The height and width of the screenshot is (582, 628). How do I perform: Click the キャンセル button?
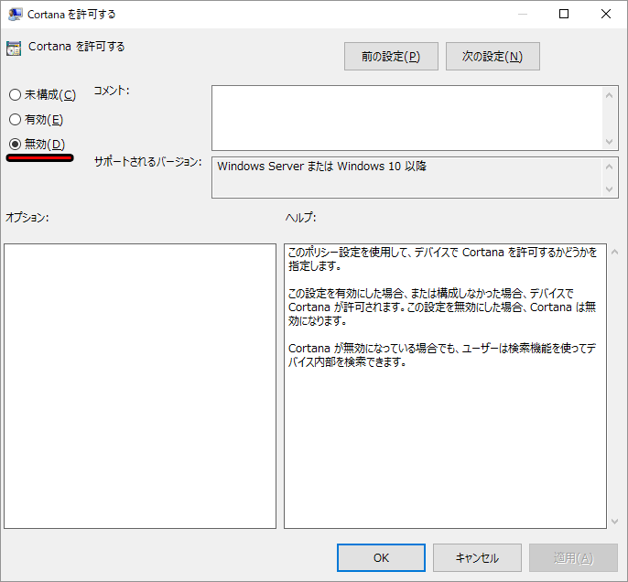click(x=477, y=557)
